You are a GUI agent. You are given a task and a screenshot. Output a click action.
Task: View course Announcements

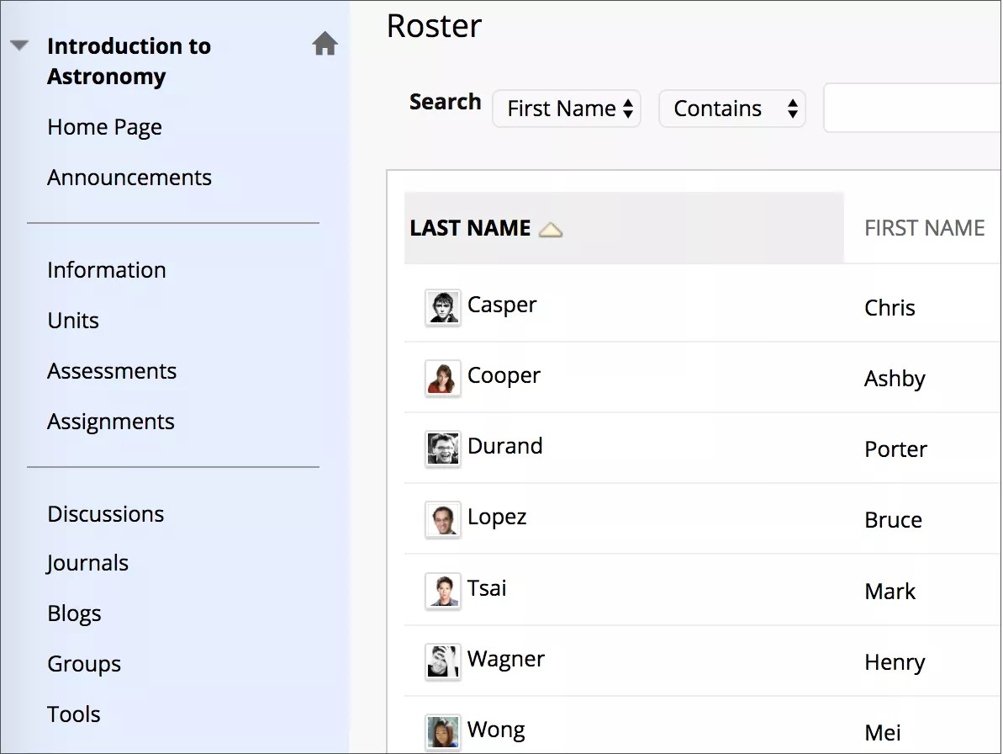tap(129, 177)
